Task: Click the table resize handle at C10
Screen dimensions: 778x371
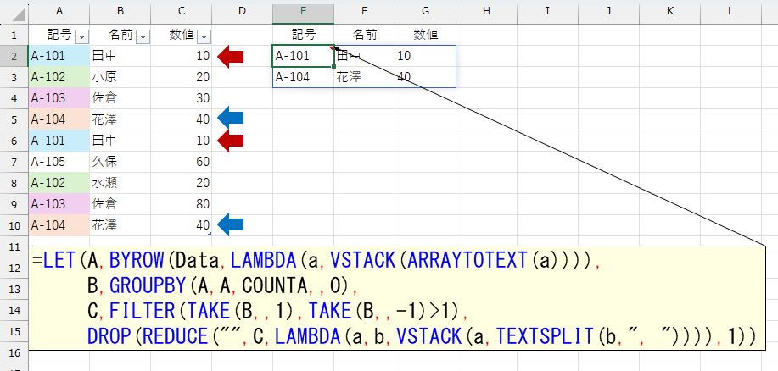Action: pyautogui.click(x=210, y=235)
